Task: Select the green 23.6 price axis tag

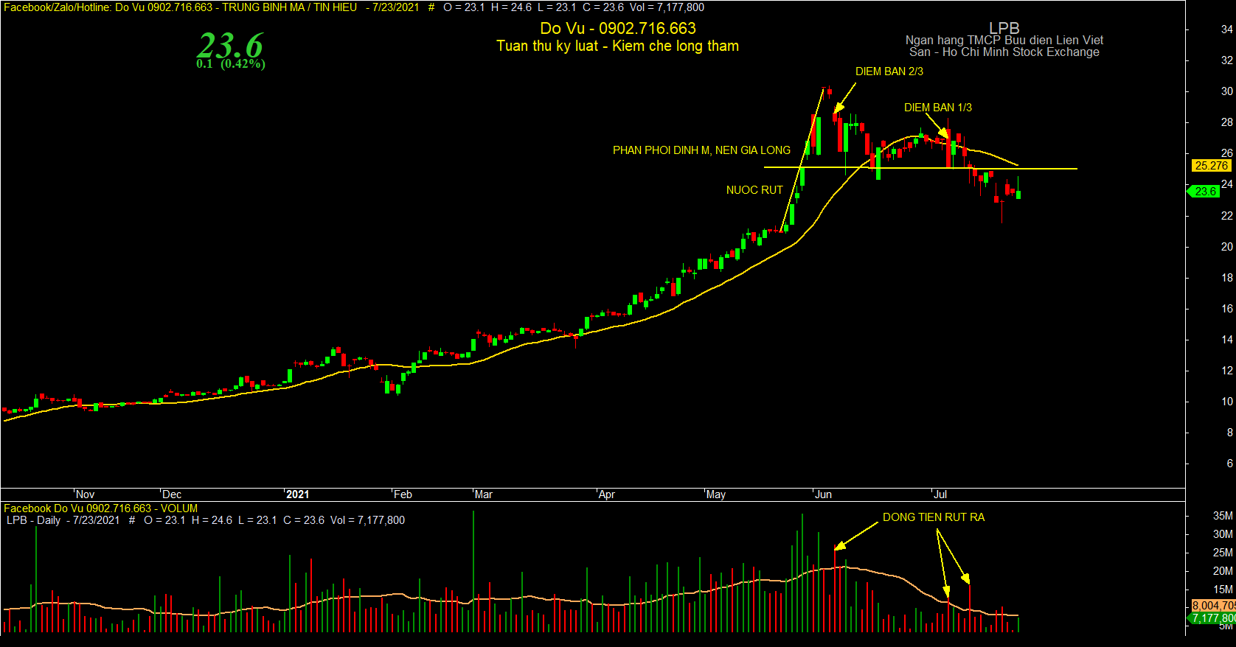Action: pyautogui.click(x=1204, y=192)
